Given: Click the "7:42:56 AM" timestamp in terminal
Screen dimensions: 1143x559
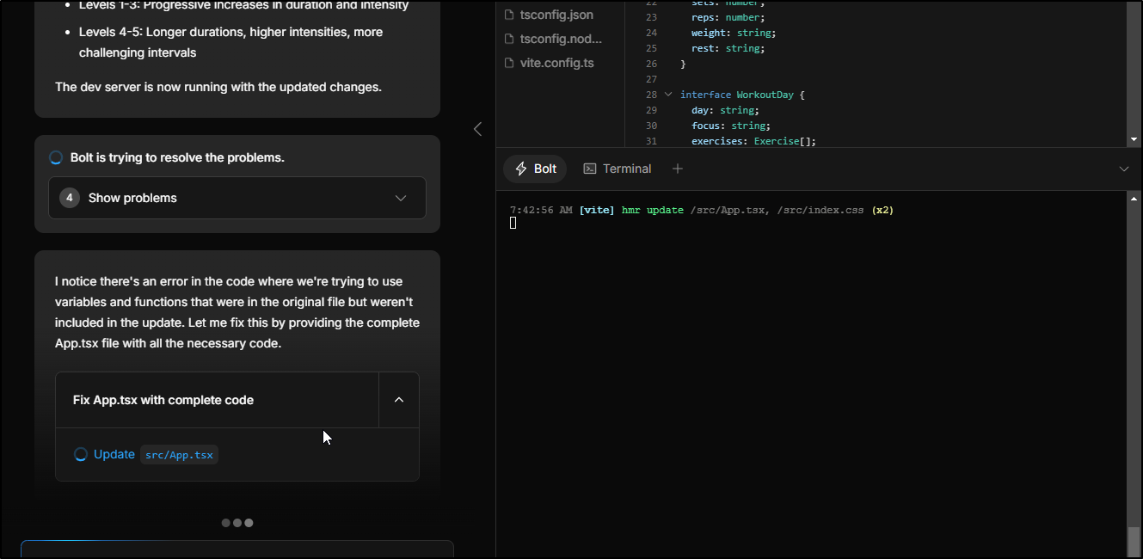Looking at the screenshot, I should (x=541, y=210).
